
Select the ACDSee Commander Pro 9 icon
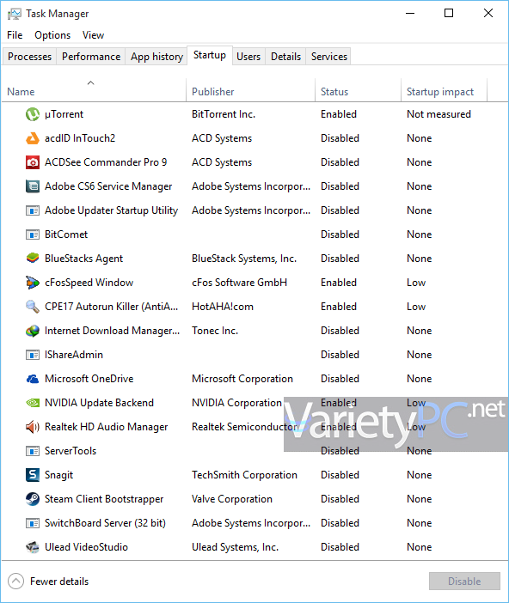(33, 162)
